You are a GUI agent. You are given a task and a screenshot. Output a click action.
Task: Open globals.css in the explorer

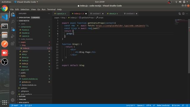(x=34, y=82)
